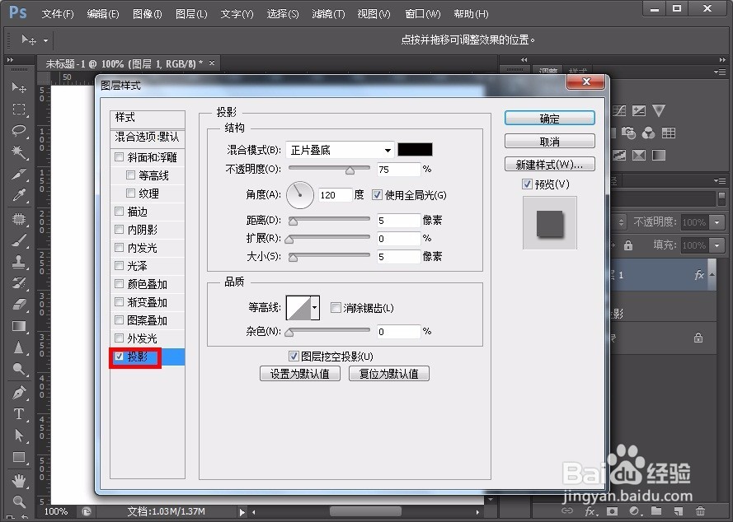Open the Move tool preset picker arrow
Image resolution: width=733 pixels, height=522 pixels.
pyautogui.click(x=45, y=40)
